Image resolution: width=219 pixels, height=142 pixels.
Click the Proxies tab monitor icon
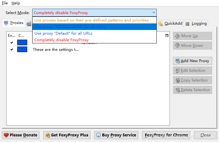coord(6,23)
